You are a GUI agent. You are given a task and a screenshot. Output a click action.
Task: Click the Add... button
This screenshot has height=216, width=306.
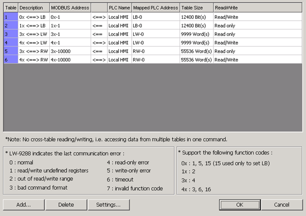[24, 205]
